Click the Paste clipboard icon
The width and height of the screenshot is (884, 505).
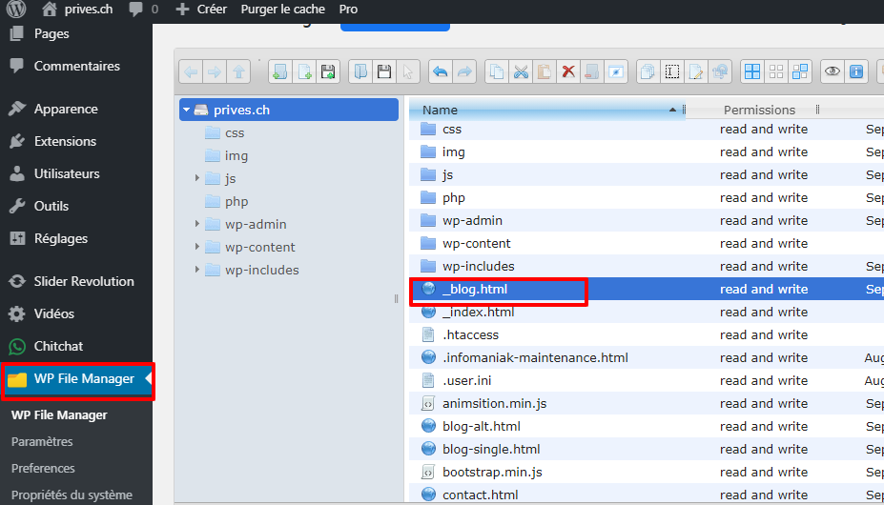point(545,71)
